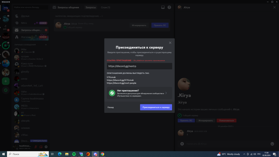Click Принять ЛС in the request row
Screen dimensions: 279x157
point(160,25)
